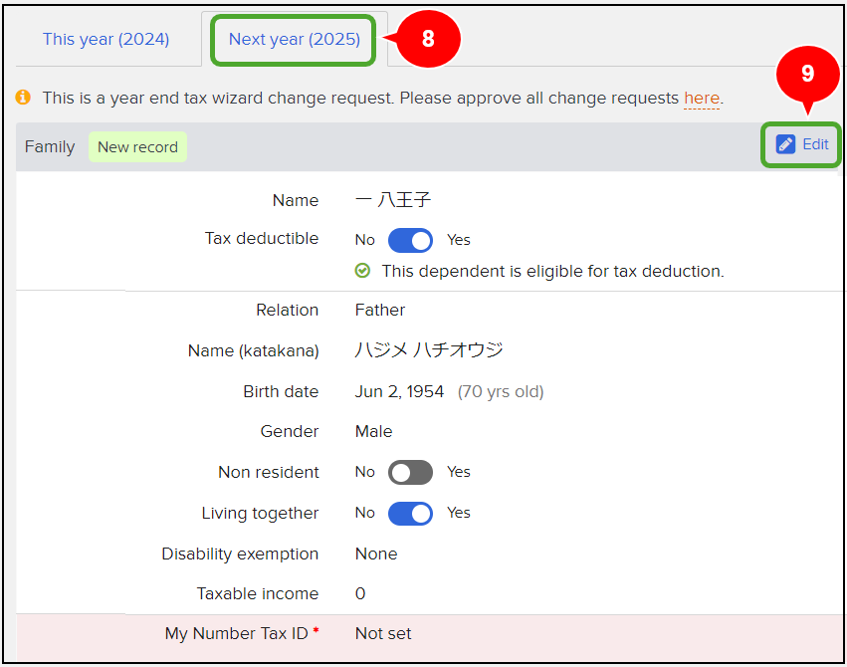This screenshot has height=667, width=847.
Task: Click the blue pencil Edit icon
Action: (x=785, y=144)
